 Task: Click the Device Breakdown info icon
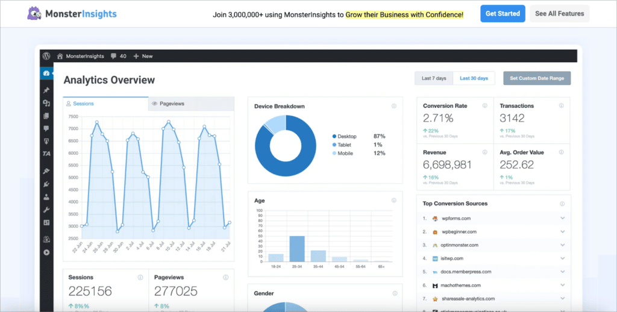pos(394,106)
